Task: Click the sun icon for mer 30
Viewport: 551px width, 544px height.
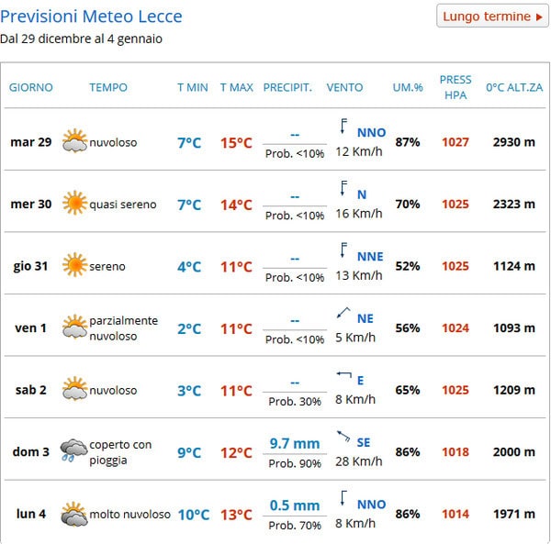Action: click(x=74, y=203)
